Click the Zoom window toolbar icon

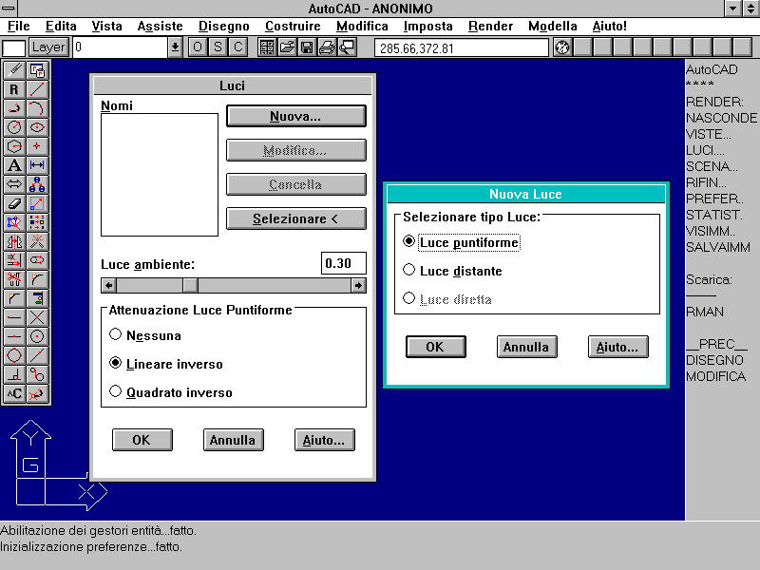tap(347, 47)
